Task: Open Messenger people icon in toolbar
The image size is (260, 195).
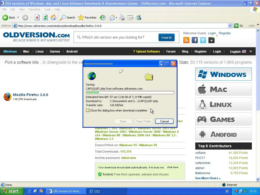Action: point(138,18)
